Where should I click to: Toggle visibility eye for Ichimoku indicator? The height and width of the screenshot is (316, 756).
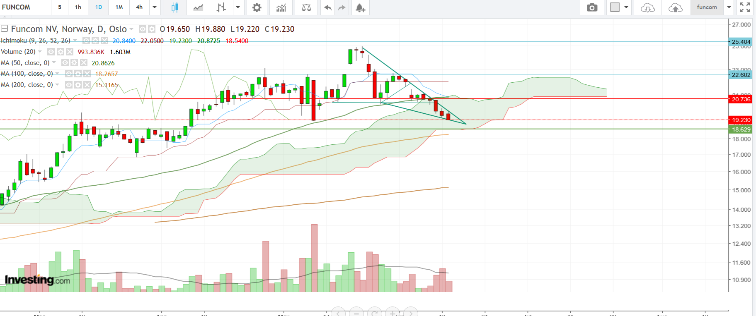coord(86,41)
